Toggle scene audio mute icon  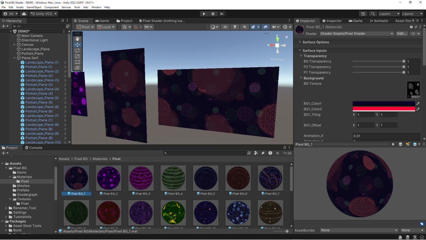[x=244, y=27]
